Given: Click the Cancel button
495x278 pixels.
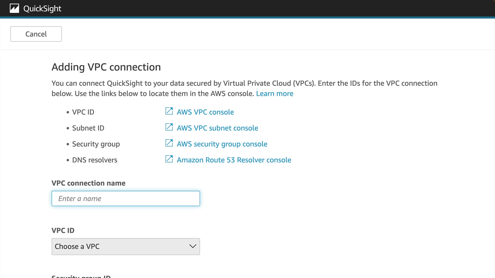Looking at the screenshot, I should (x=36, y=34).
